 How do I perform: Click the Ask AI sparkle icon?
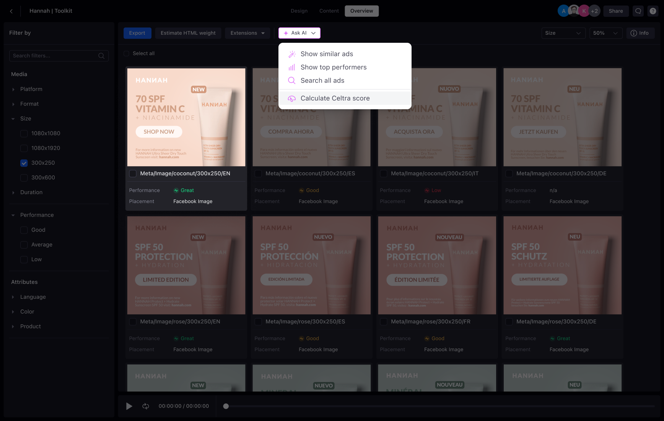click(x=286, y=33)
